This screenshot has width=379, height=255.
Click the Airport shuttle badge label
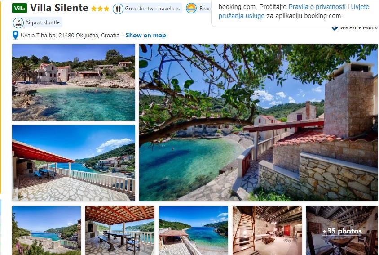(42, 22)
